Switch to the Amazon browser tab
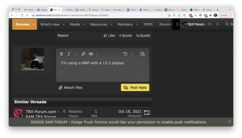The height and width of the screenshot is (138, 242). tap(208, 10)
